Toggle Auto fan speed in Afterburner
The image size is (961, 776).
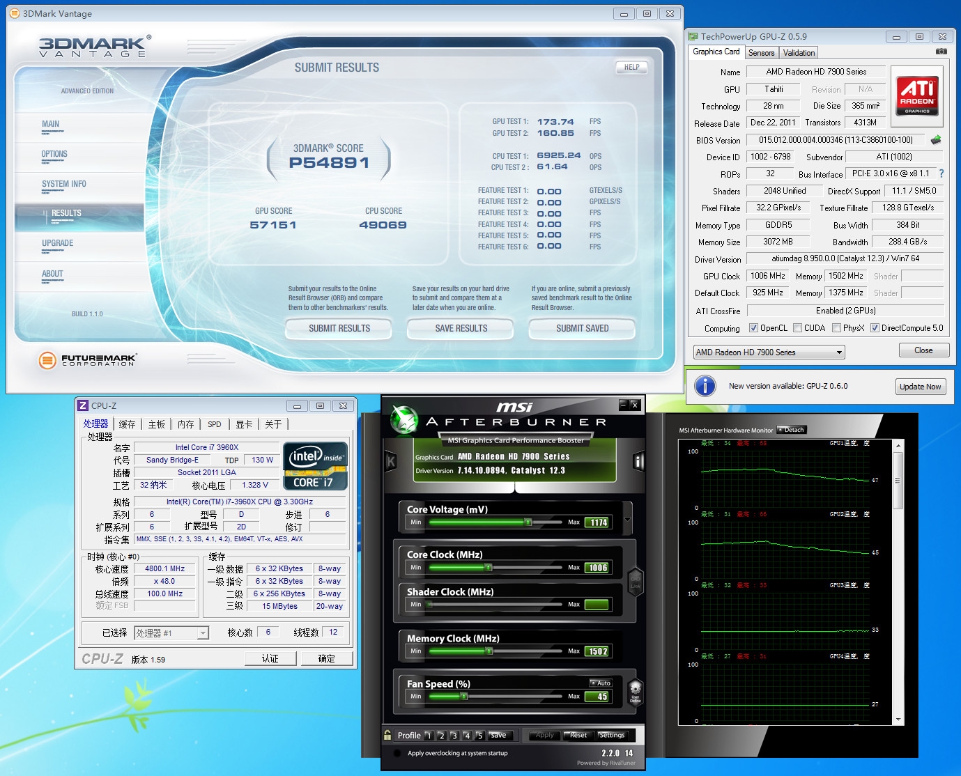[x=601, y=683]
